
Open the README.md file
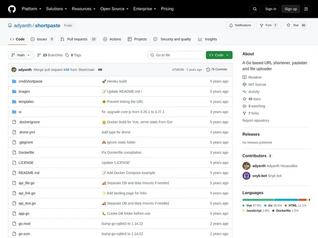point(29,173)
